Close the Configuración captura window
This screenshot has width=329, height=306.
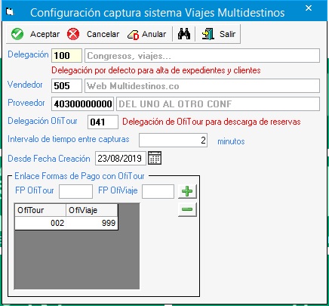309,8
